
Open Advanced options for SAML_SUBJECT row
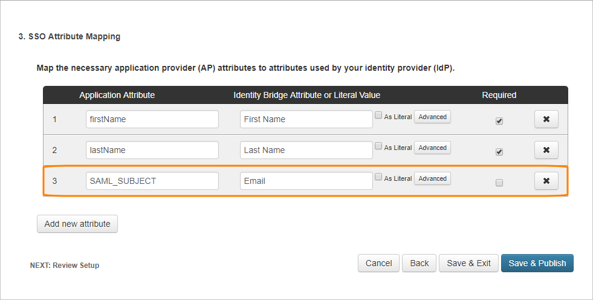432,178
